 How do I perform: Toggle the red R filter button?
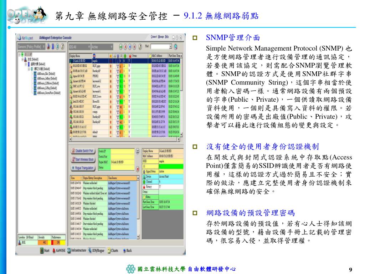click(x=125, y=47)
